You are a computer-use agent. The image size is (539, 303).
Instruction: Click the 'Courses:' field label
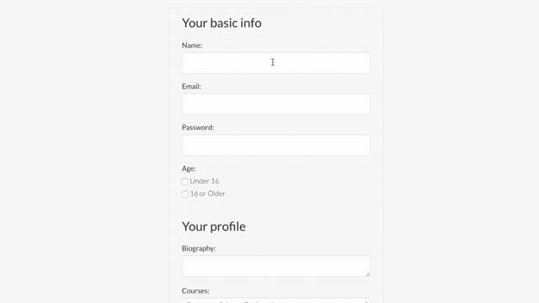(195, 291)
